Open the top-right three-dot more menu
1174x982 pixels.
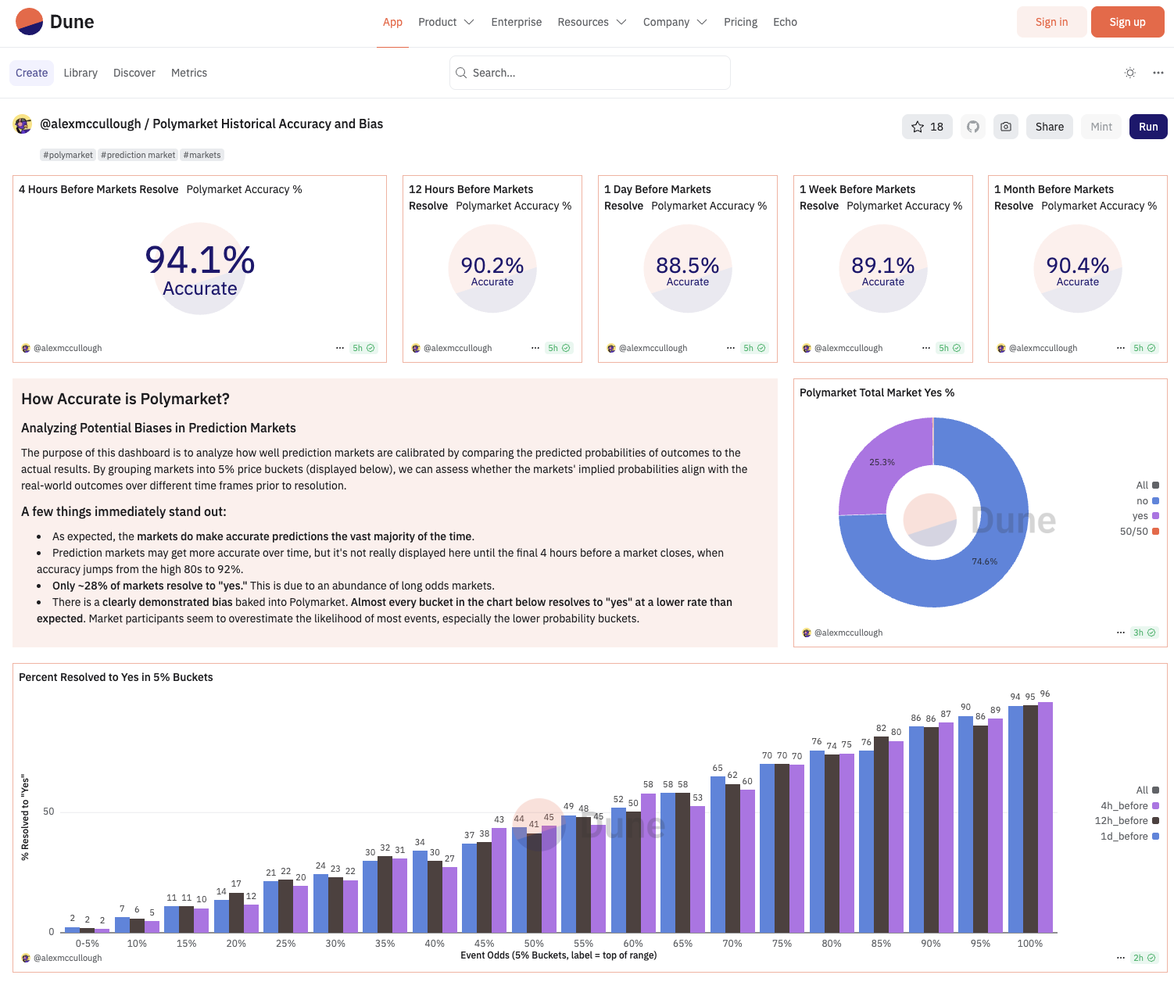tap(1158, 73)
